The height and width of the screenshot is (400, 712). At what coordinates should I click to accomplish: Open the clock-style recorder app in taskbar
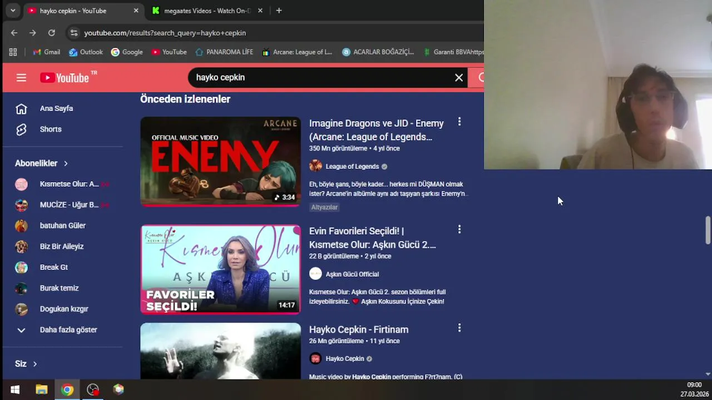pos(93,389)
